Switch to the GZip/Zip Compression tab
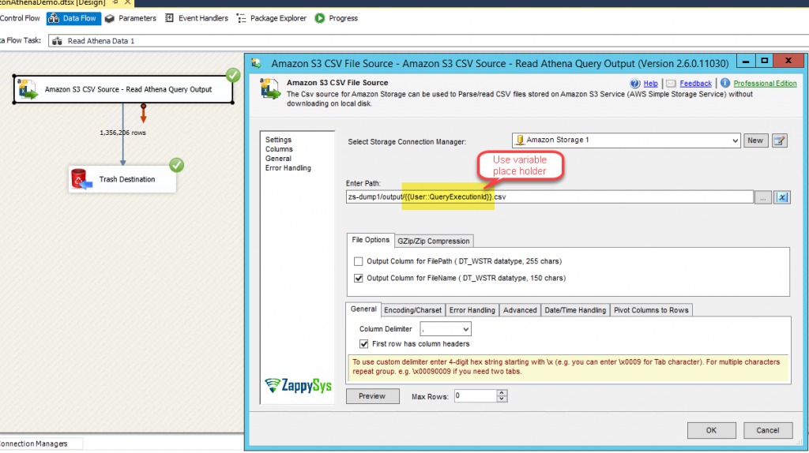 click(434, 241)
